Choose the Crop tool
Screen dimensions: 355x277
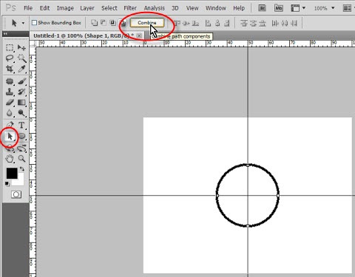click(x=10, y=69)
